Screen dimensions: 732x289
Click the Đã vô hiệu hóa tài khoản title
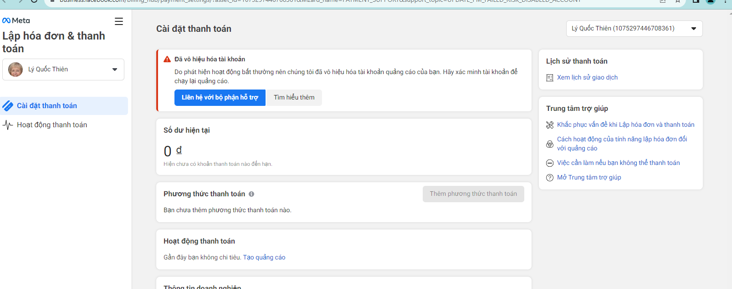click(x=210, y=60)
